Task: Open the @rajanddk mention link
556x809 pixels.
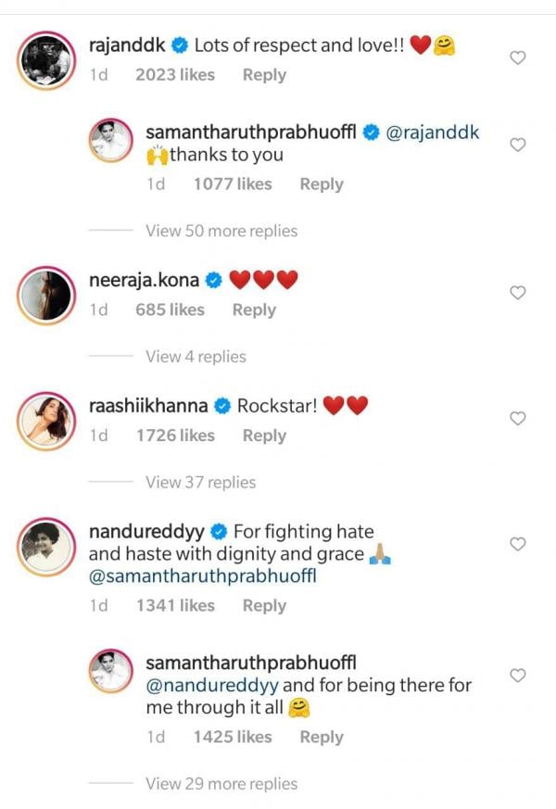Action: point(432,133)
